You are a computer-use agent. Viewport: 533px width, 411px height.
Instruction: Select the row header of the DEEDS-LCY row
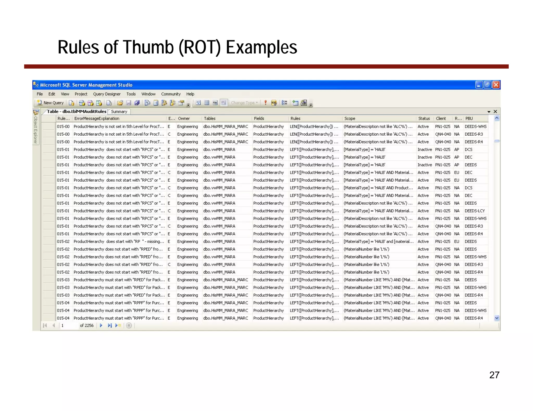click(48, 211)
